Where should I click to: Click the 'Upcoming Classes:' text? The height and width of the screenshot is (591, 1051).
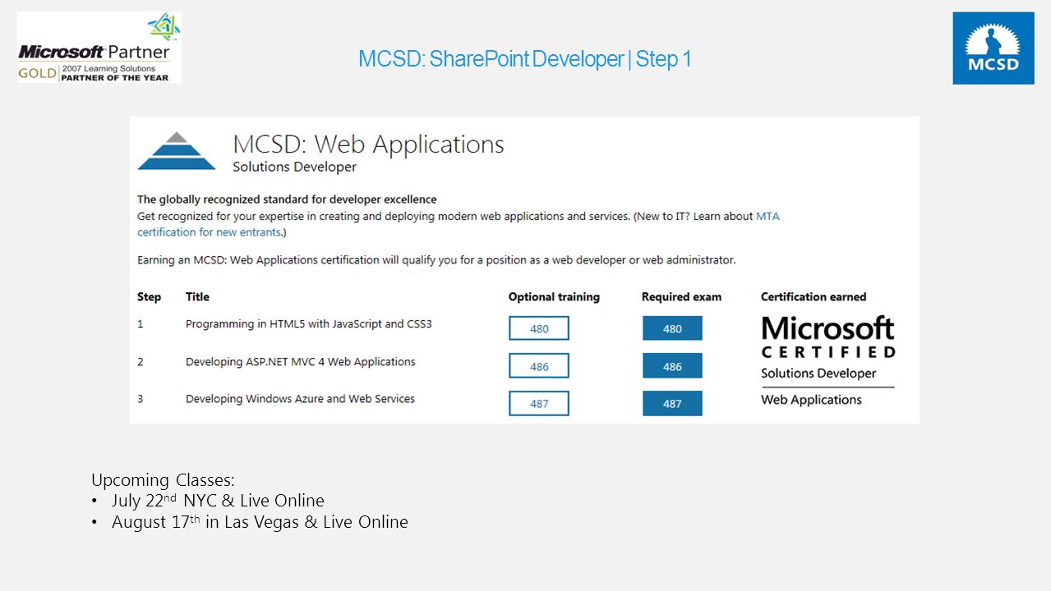click(x=163, y=480)
